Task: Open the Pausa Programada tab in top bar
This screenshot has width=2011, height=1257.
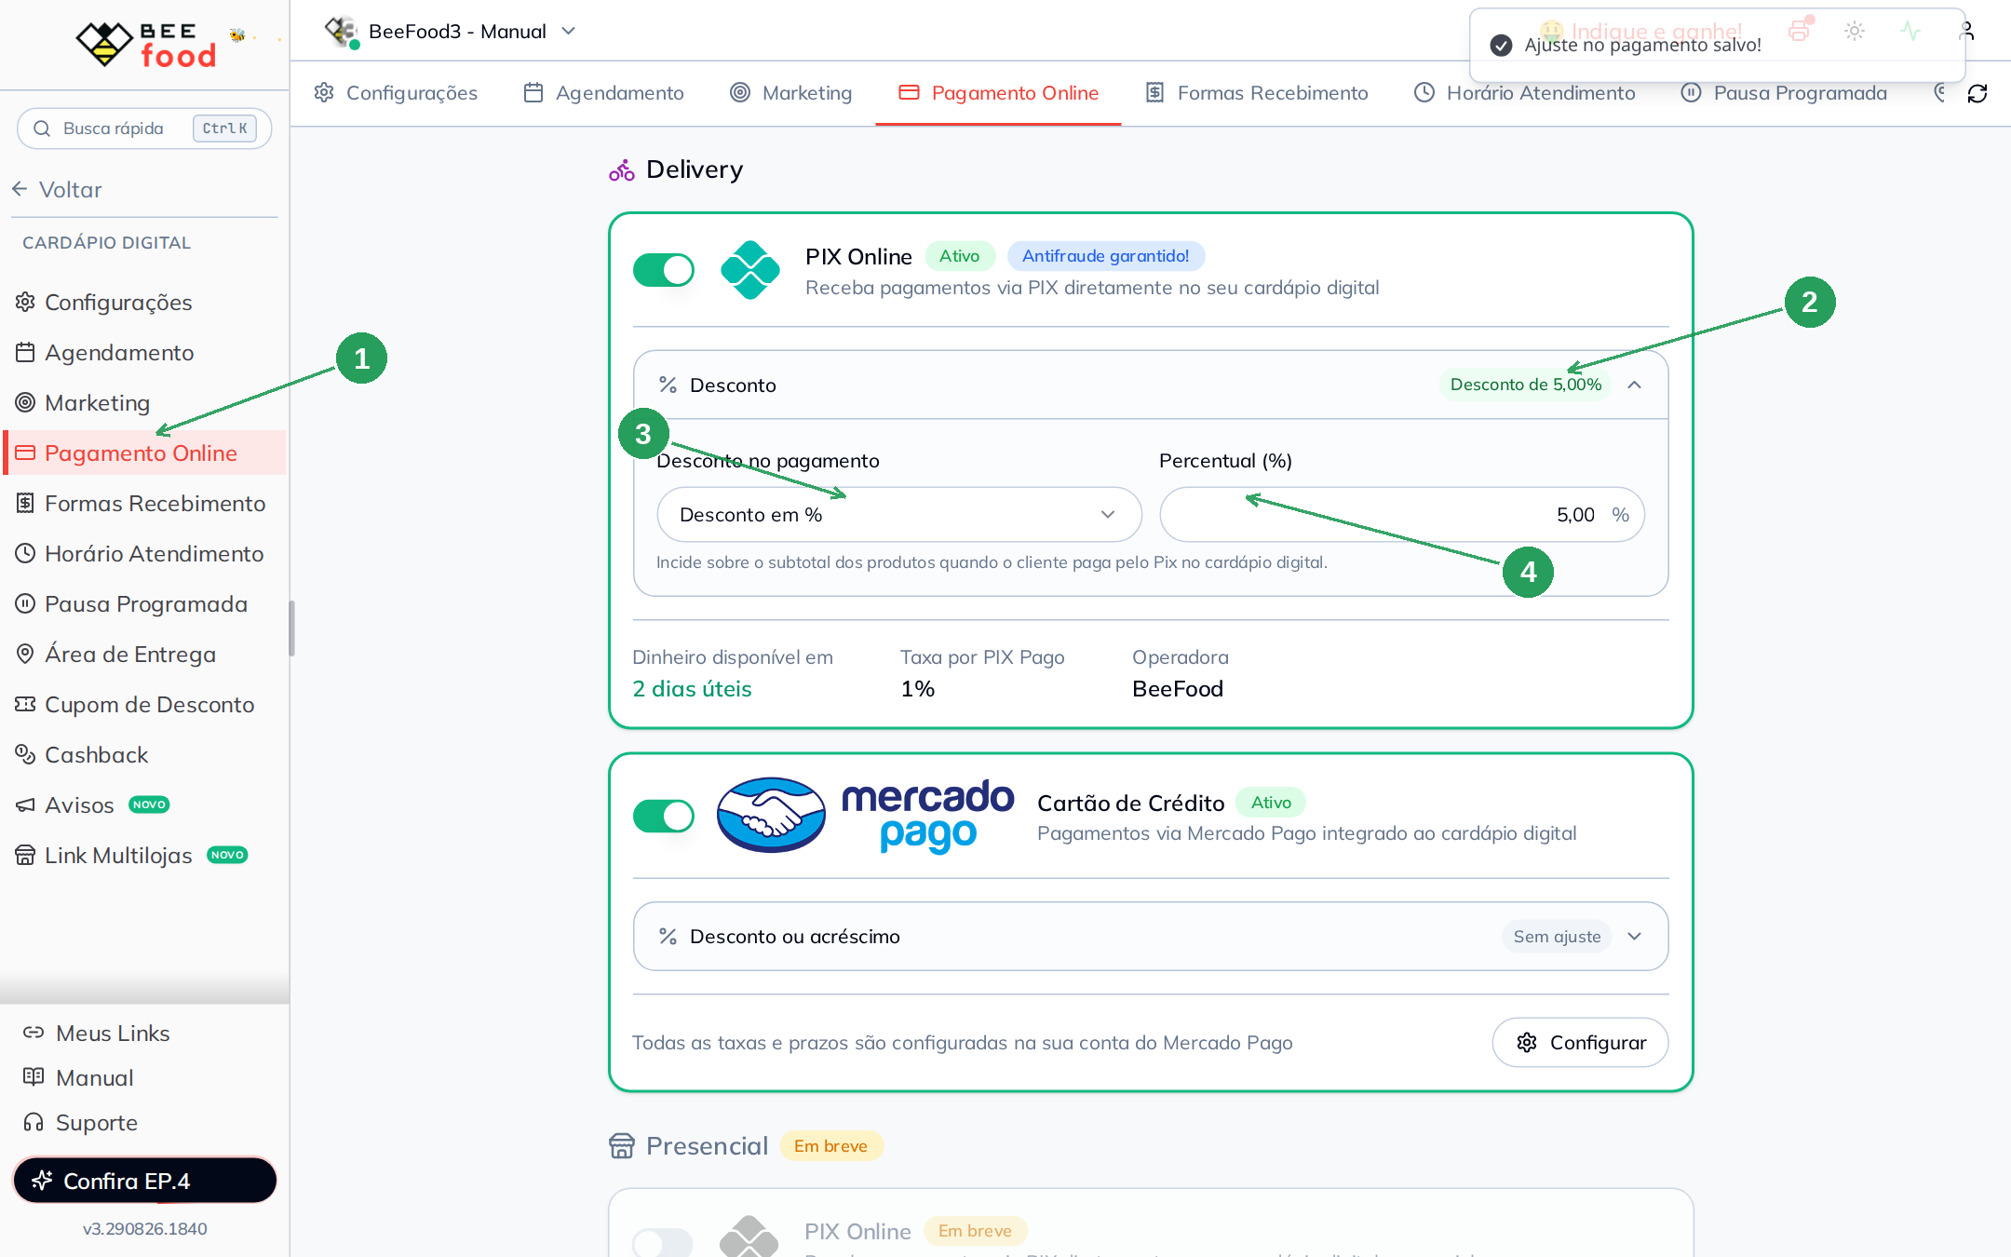Action: point(1785,93)
